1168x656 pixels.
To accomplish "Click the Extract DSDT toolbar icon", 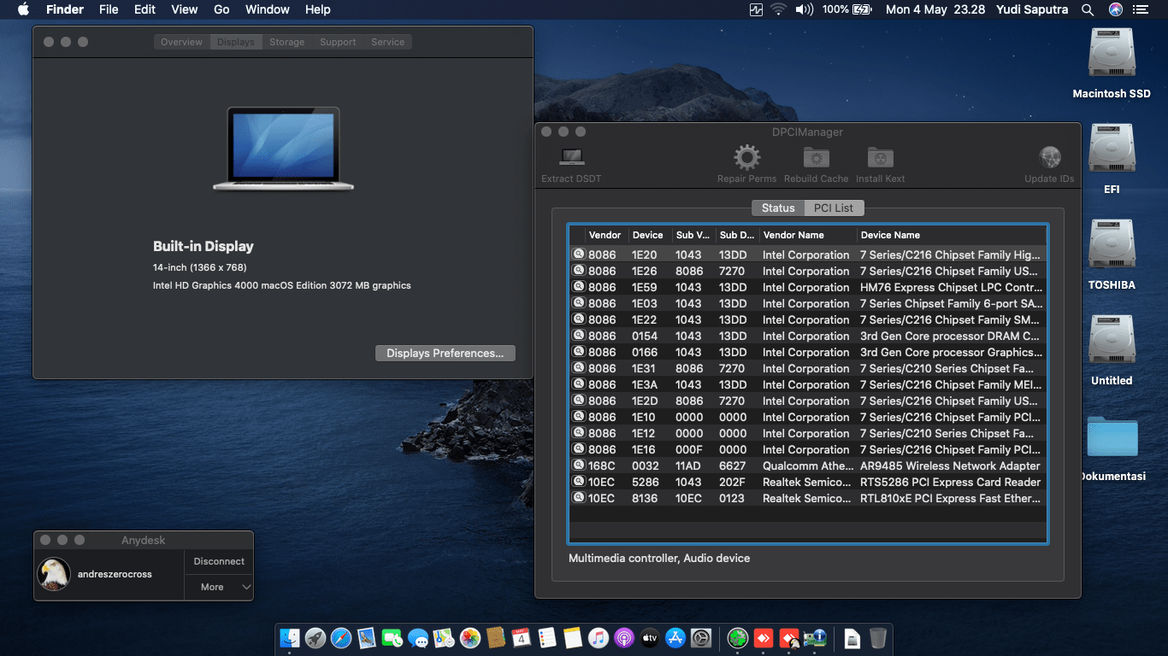I will 571,158.
